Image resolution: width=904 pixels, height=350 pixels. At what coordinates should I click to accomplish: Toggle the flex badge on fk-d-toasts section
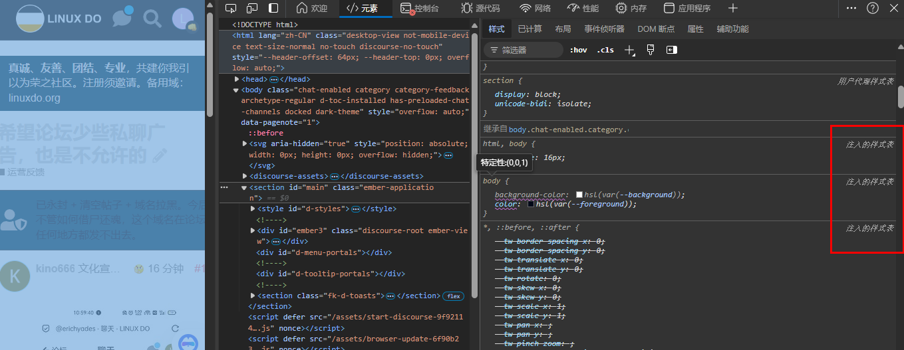click(454, 296)
